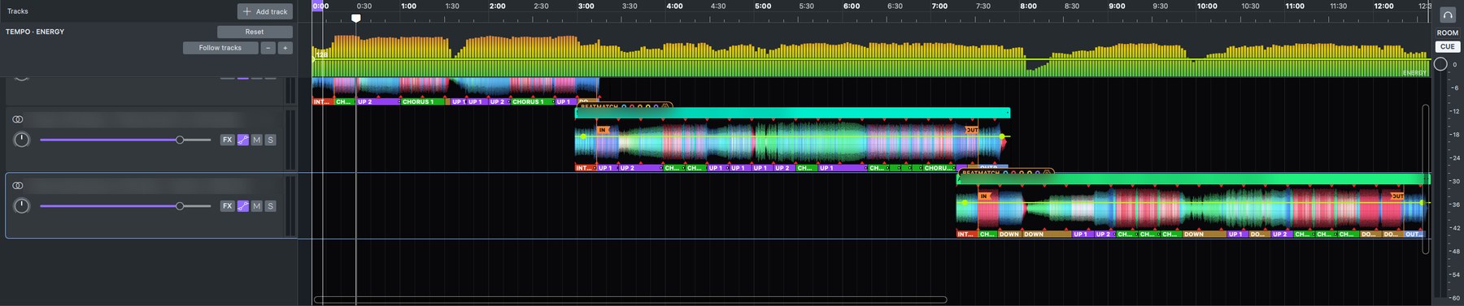Screen dimensions: 1464x306
Task: Click the gain knob on the second track
Action: pyautogui.click(x=22, y=140)
